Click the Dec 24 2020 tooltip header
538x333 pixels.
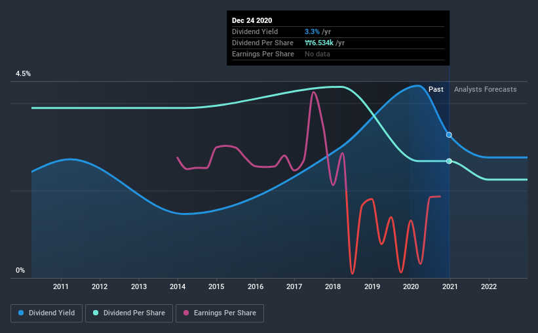tap(252, 20)
